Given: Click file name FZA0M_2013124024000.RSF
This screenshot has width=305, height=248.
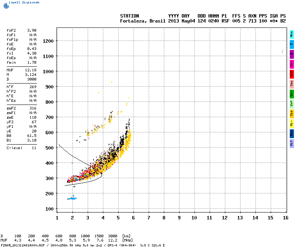Looking at the screenshot, I should coord(23,245).
